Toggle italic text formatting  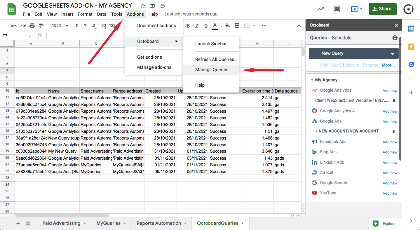[197, 26]
